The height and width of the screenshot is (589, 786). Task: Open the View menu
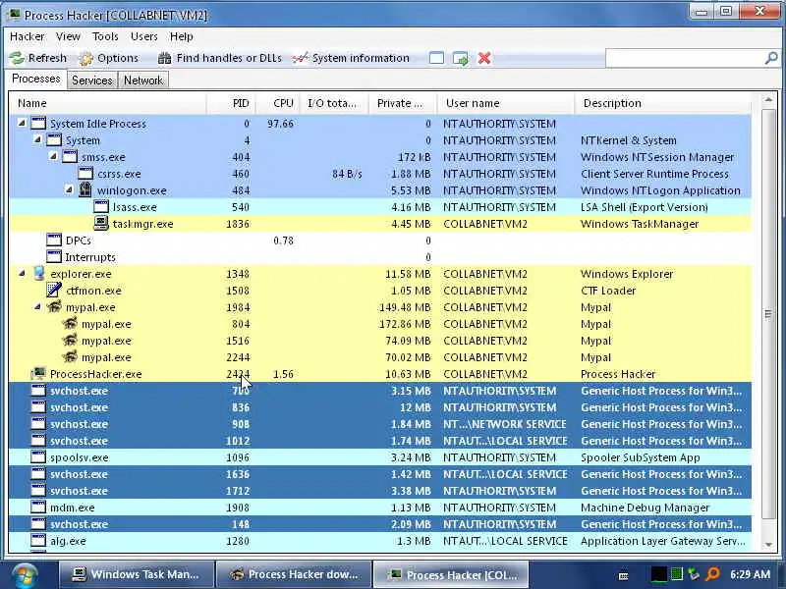coord(68,36)
